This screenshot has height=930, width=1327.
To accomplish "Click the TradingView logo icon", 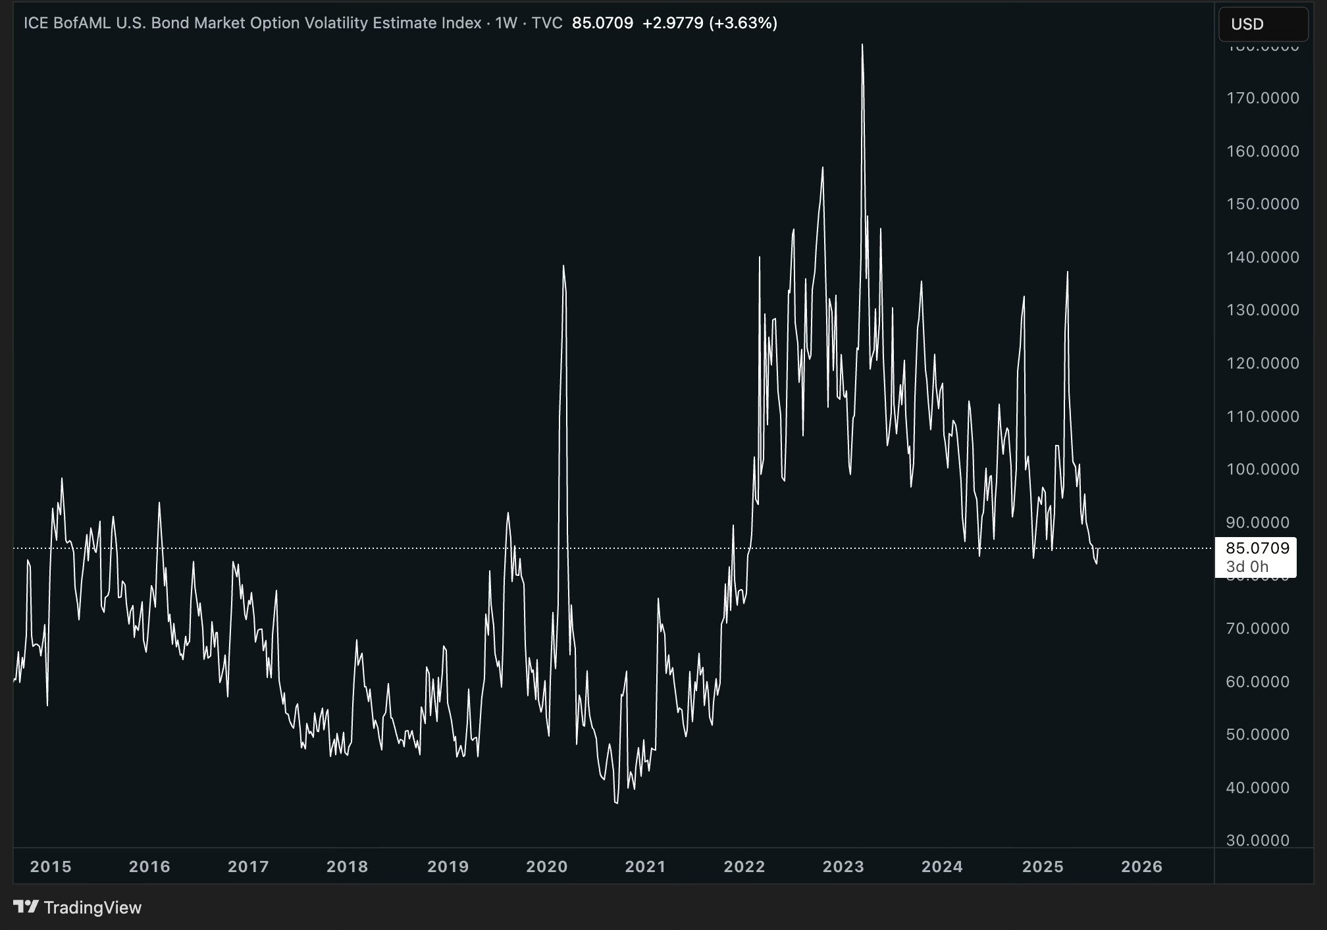I will (26, 907).
